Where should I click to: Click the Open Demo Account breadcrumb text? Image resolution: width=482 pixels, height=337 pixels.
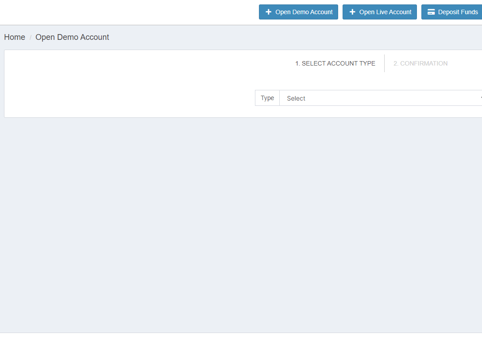72,37
